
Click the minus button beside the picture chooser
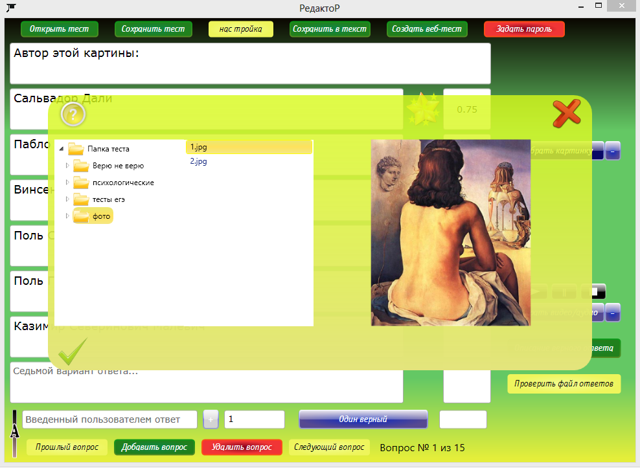(x=613, y=151)
